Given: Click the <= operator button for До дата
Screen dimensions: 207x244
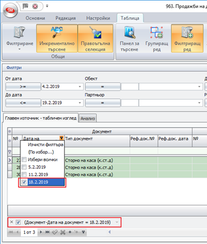Looking at the screenshot, I should click(23, 103).
